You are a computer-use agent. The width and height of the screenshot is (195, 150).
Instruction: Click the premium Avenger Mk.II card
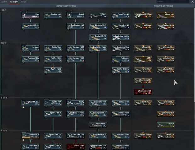click(x=165, y=48)
